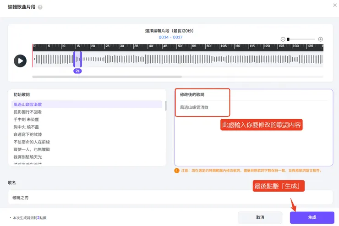Click the 45 second mark on ruler
The width and height of the screenshot is (339, 226).
pos(165,46)
